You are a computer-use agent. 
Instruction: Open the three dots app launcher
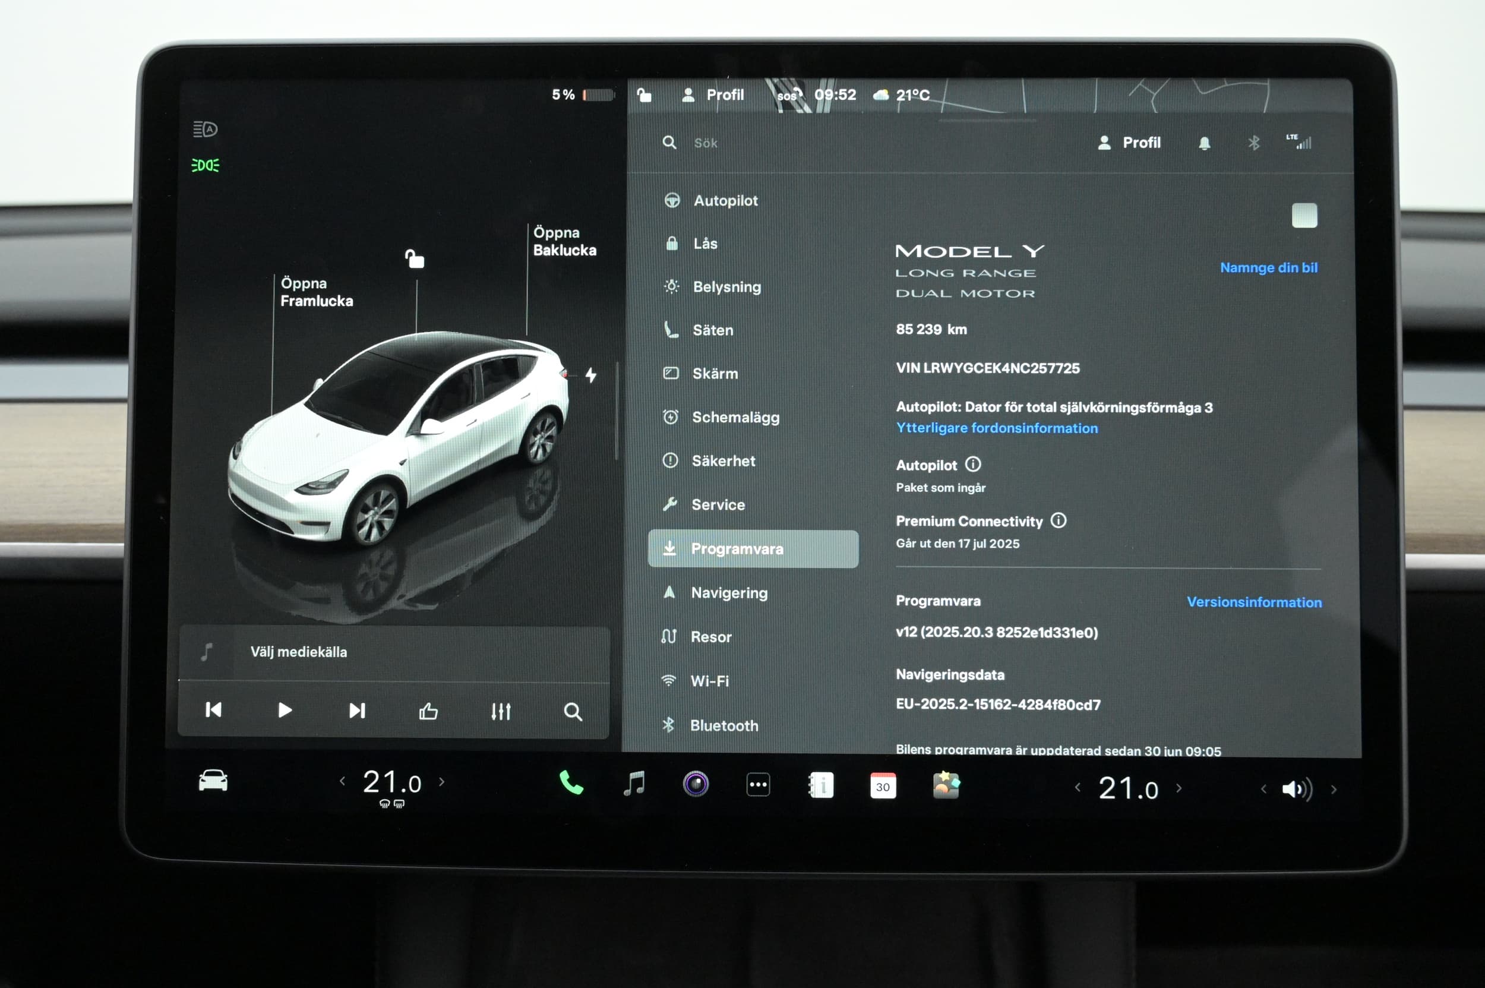[758, 785]
